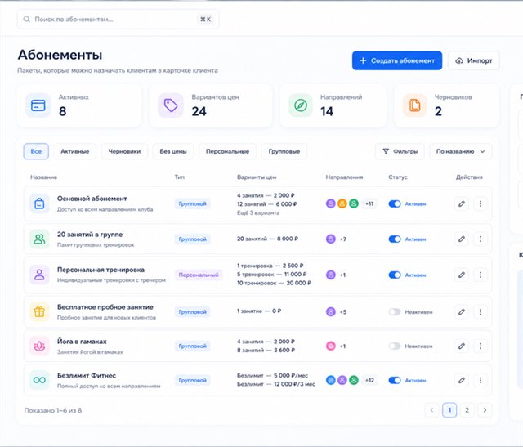Click the lotus icon of Йога в гамаках
This screenshot has width=523, height=447.
[x=39, y=346]
